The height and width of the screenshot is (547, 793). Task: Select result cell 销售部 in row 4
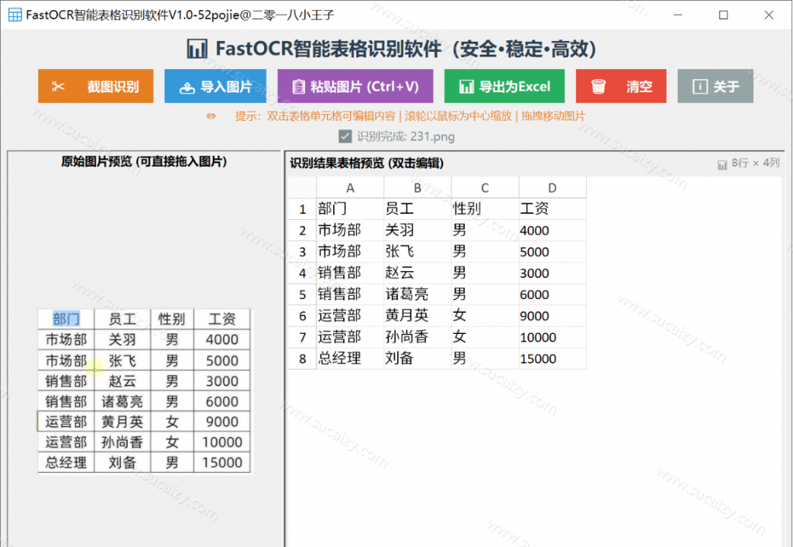tap(350, 273)
